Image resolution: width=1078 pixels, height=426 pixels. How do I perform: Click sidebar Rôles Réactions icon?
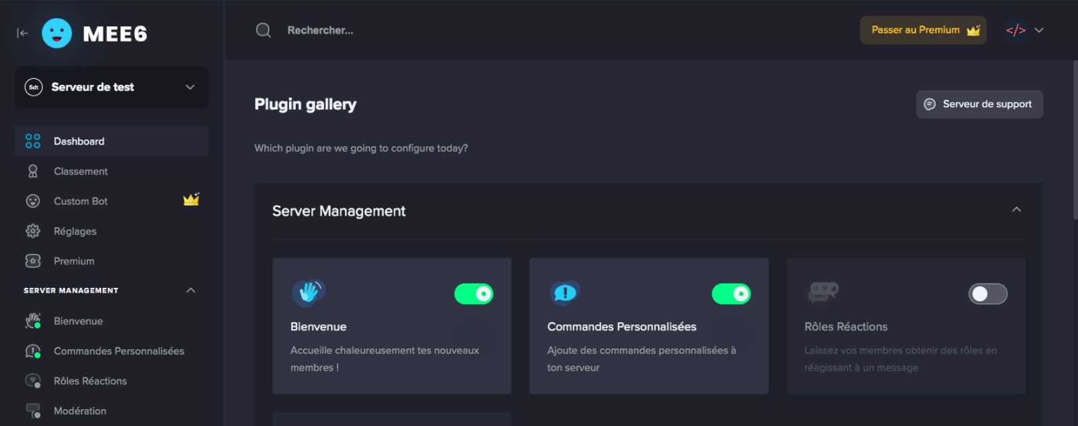point(33,381)
